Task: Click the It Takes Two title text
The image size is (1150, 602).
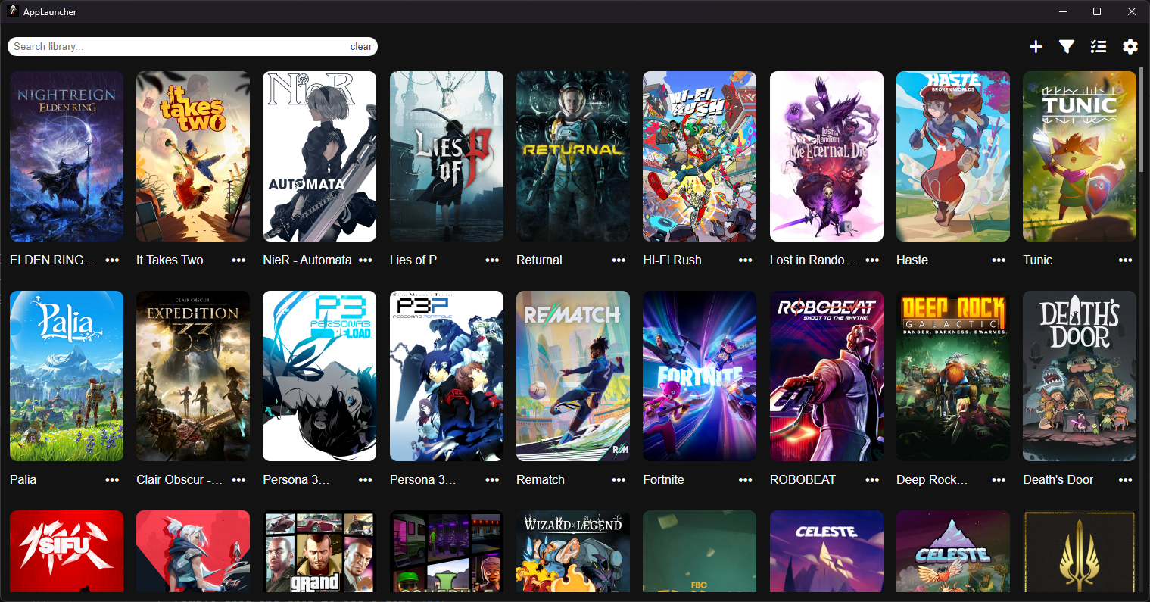Action: (170, 260)
